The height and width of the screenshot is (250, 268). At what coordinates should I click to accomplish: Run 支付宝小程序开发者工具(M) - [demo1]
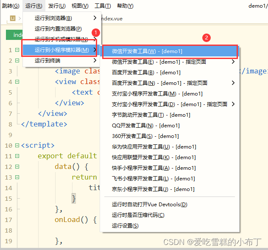tap(170, 94)
